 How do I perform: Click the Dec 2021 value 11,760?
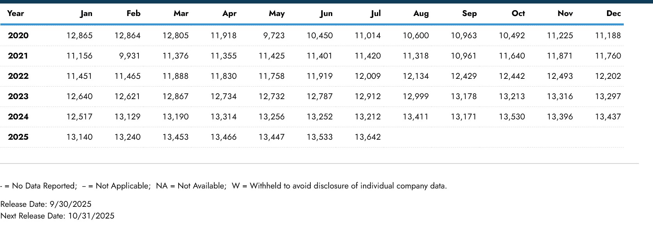608,56
